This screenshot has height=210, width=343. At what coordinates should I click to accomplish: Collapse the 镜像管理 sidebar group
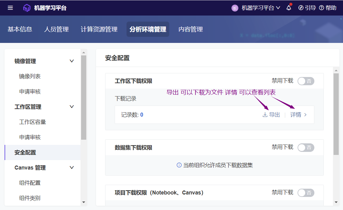pos(72,61)
